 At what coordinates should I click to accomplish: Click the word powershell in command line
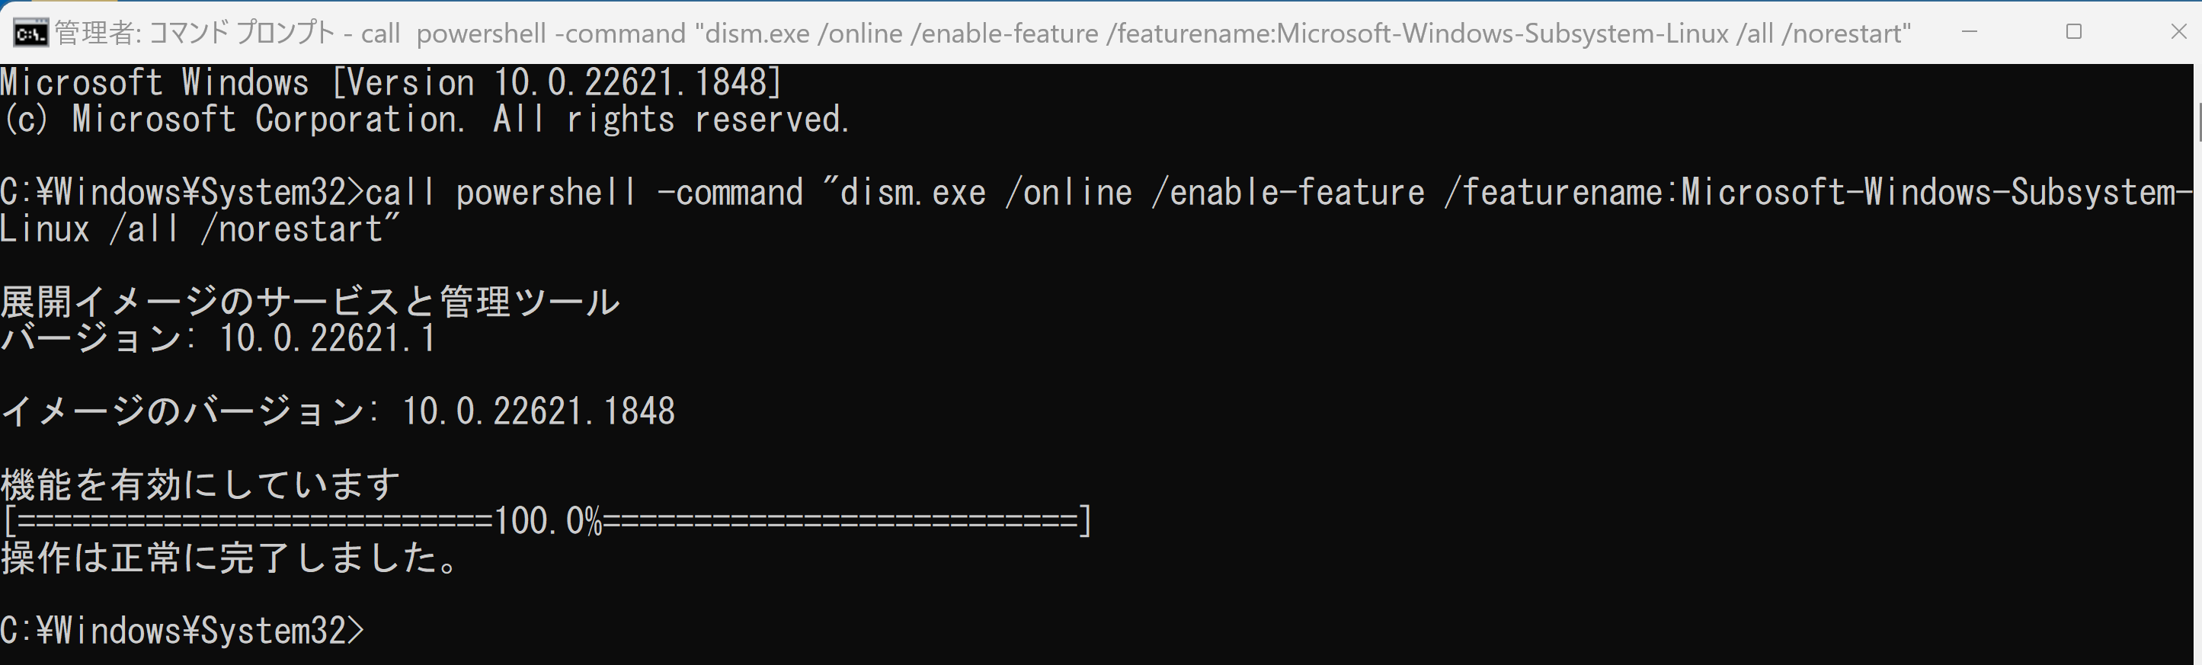546,192
